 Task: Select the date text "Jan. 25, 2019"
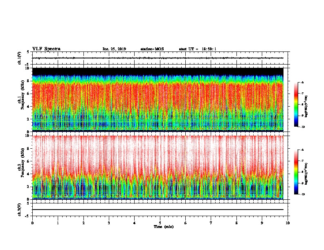(x=114, y=49)
